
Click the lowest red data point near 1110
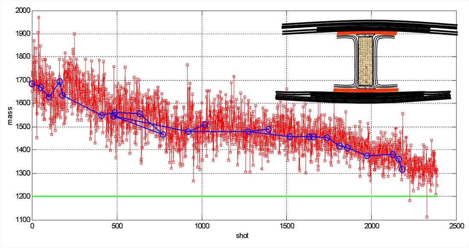[x=427, y=217]
